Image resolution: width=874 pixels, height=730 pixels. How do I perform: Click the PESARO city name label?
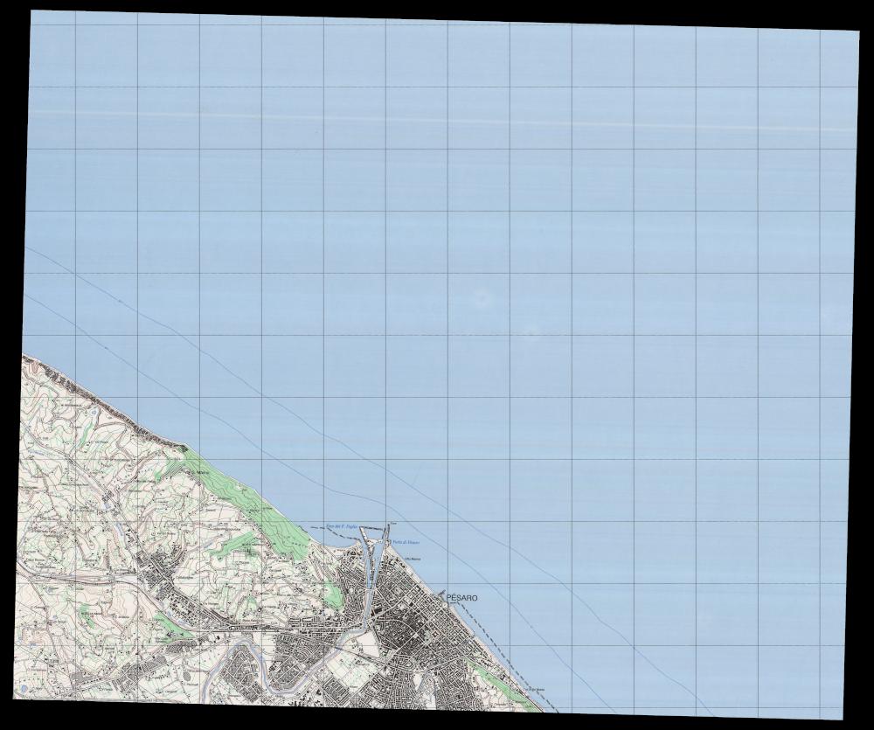point(461,598)
